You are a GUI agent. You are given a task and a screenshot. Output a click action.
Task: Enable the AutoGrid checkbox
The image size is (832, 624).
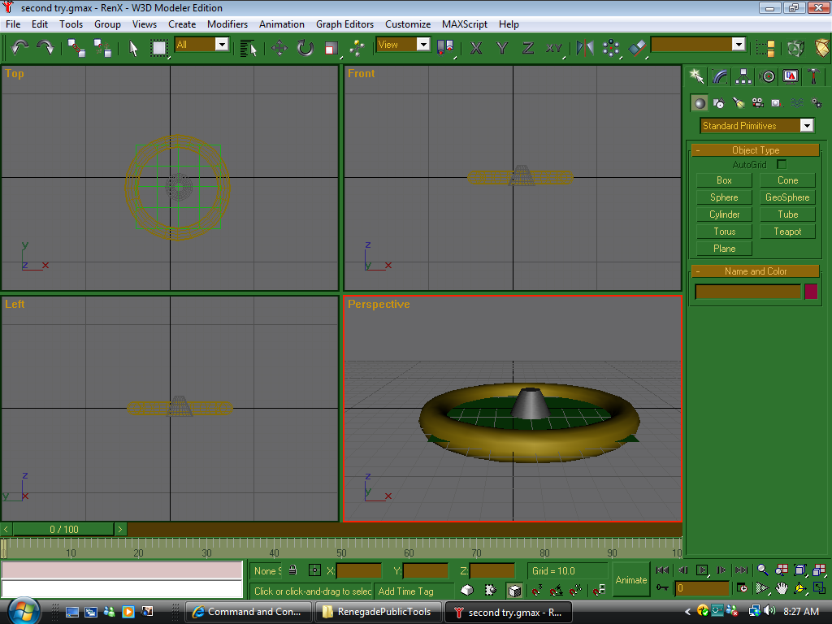pos(782,165)
